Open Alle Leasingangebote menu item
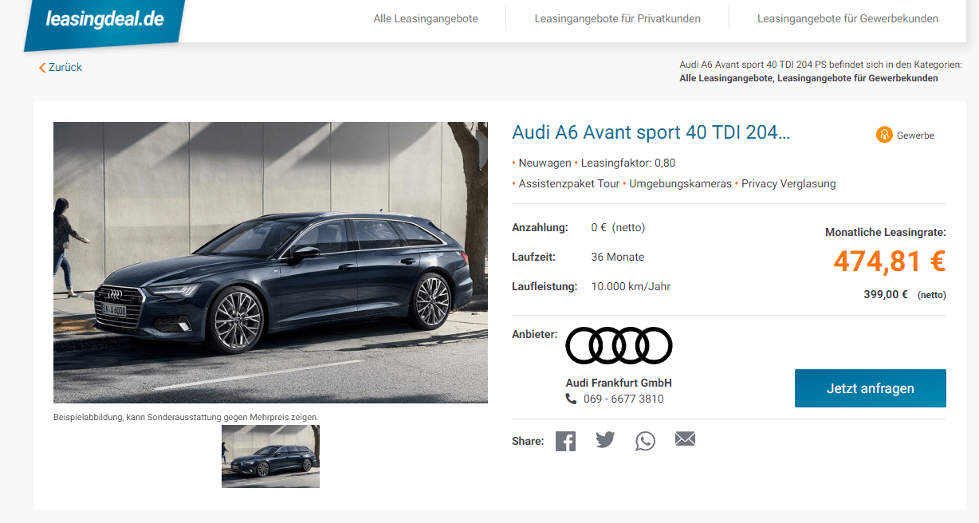Image resolution: width=979 pixels, height=523 pixels. click(426, 18)
